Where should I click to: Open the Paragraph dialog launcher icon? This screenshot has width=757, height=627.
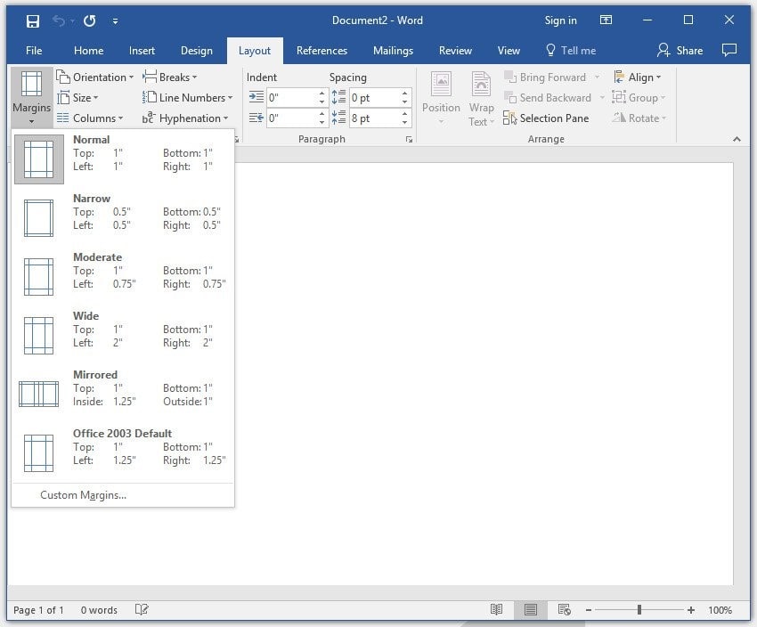coord(409,140)
